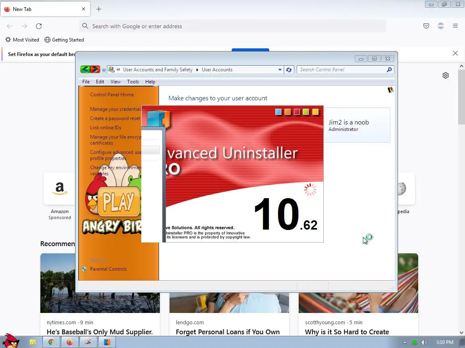The image size is (465, 348).
Task: Click orange square on uninstaller splash
Action: pyautogui.click(x=287, y=112)
